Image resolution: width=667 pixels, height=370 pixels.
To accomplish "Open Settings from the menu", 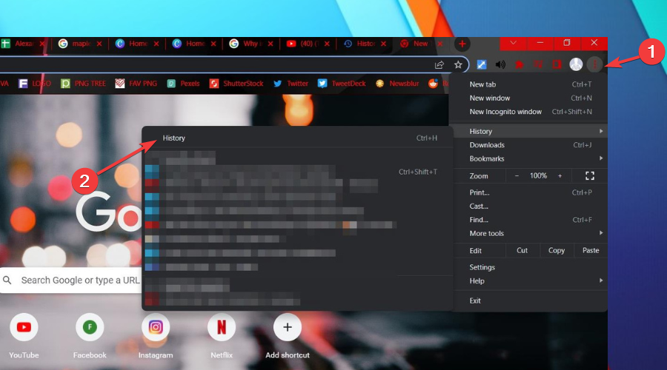I will pos(530,267).
